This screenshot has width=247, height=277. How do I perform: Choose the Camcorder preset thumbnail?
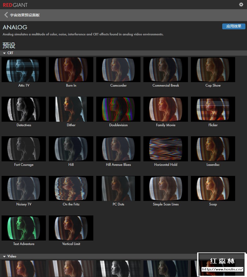(118, 69)
